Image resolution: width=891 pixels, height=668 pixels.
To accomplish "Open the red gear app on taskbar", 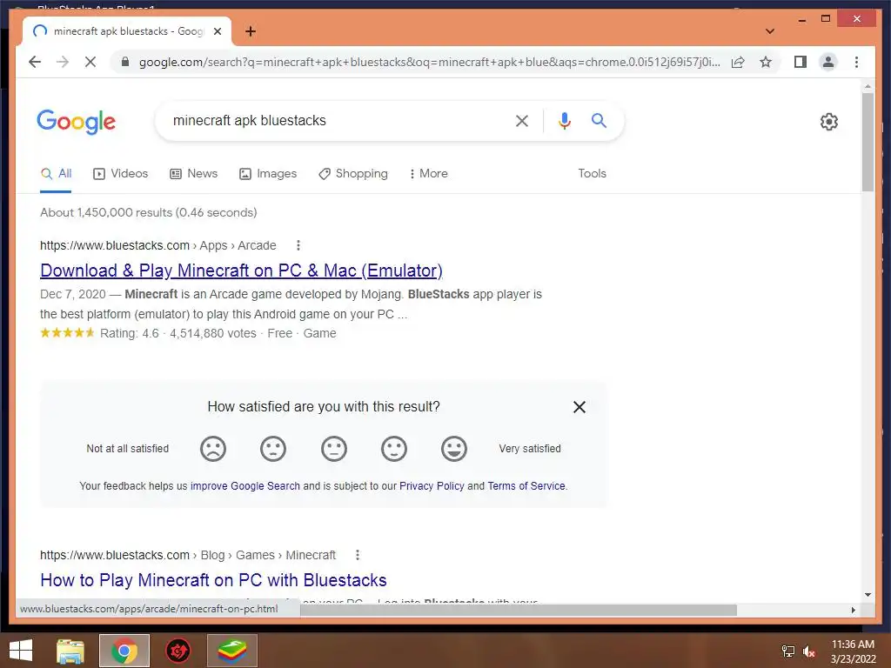I will pos(178,651).
